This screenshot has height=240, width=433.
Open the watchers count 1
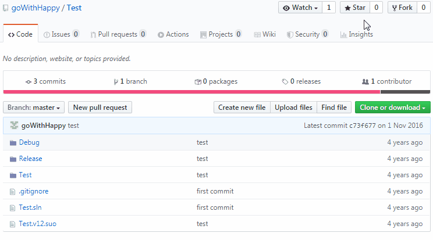click(329, 8)
